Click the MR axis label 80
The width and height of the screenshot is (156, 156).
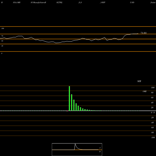152,93
